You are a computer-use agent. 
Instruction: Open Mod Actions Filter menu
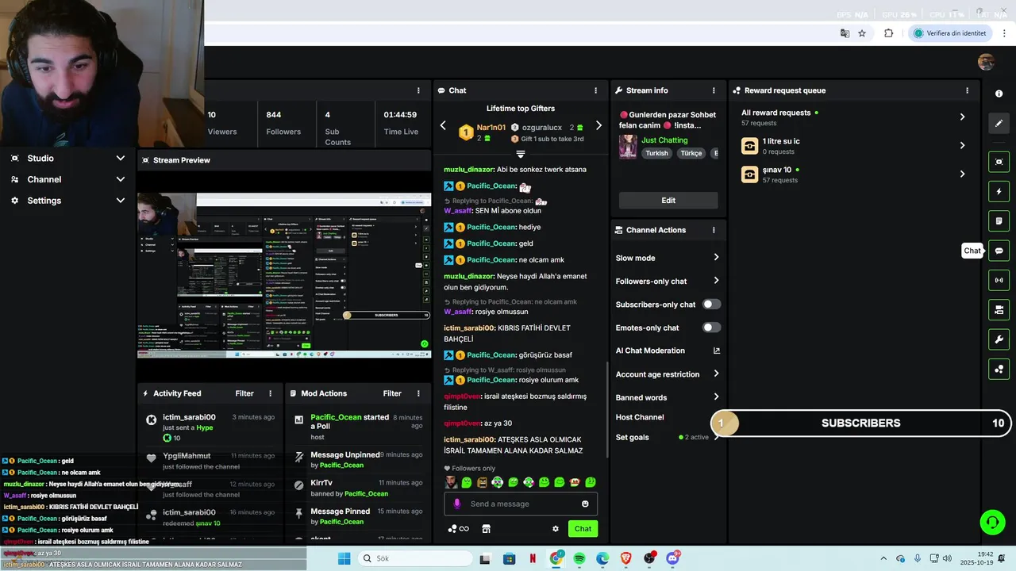(392, 393)
